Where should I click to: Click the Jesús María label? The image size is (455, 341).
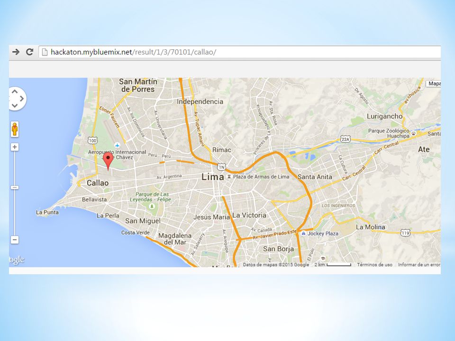click(211, 217)
